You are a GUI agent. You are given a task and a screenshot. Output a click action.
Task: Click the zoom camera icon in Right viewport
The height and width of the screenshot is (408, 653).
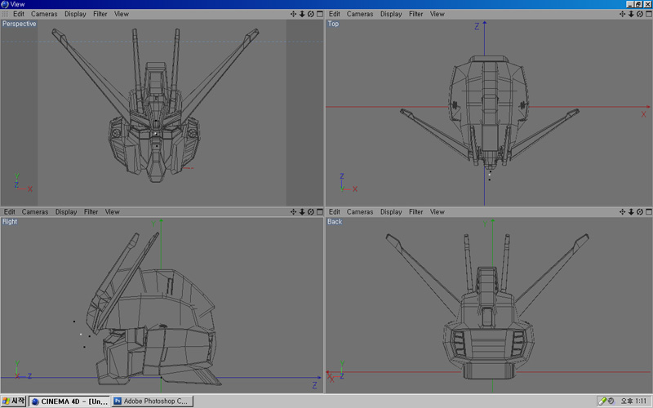[302, 212]
